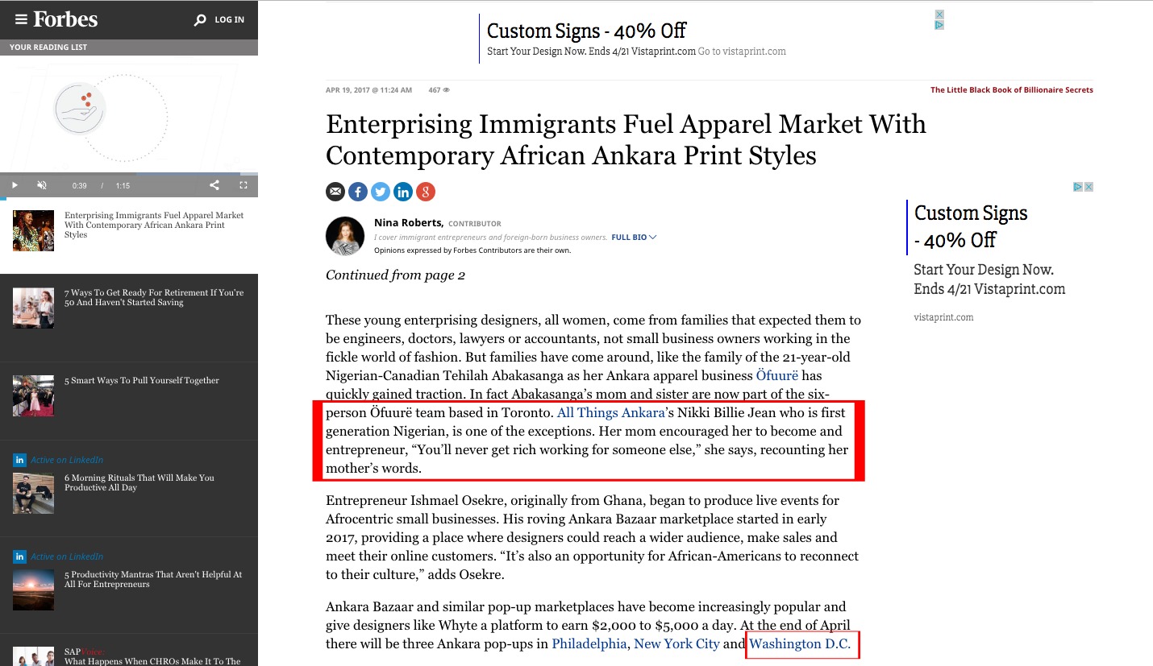Viewport: 1153px width, 666px height.
Task: Open 7 Ways retirement article thumbnail
Action: [34, 308]
